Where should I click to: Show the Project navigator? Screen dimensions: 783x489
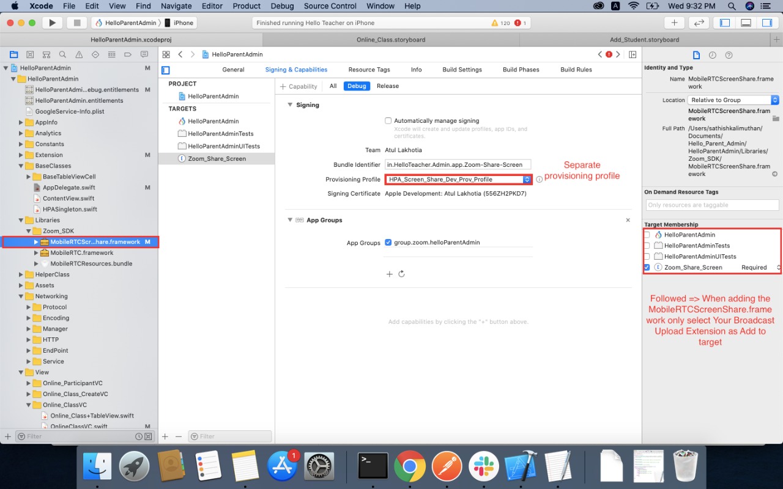click(13, 54)
